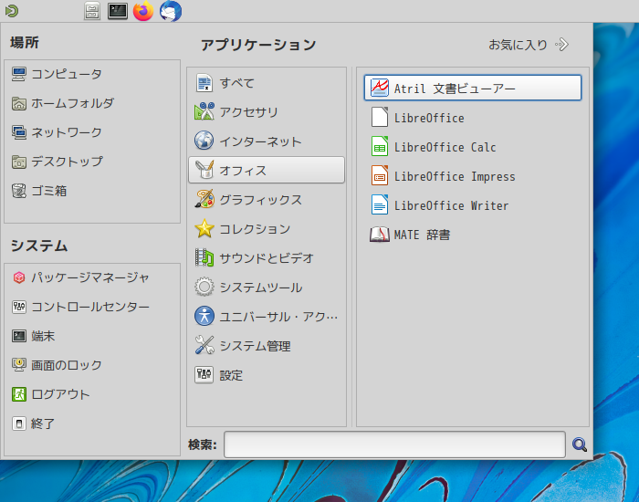Open パッケージマネージャ package icon
Screen dimensions: 639x502
click(19, 277)
